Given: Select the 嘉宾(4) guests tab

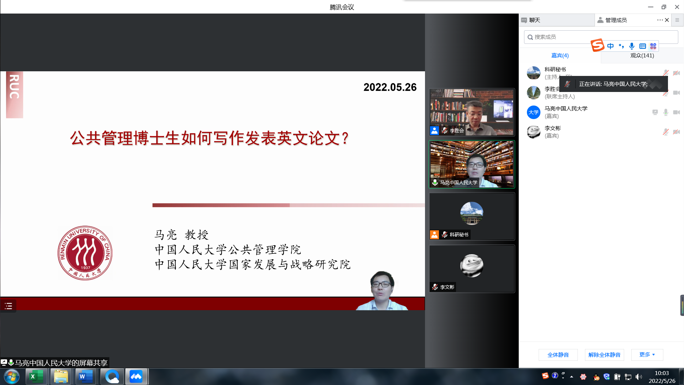Looking at the screenshot, I should [x=560, y=55].
